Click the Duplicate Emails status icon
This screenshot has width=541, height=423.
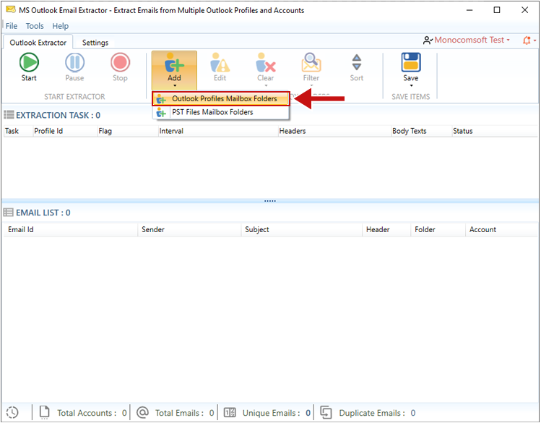pos(326,412)
